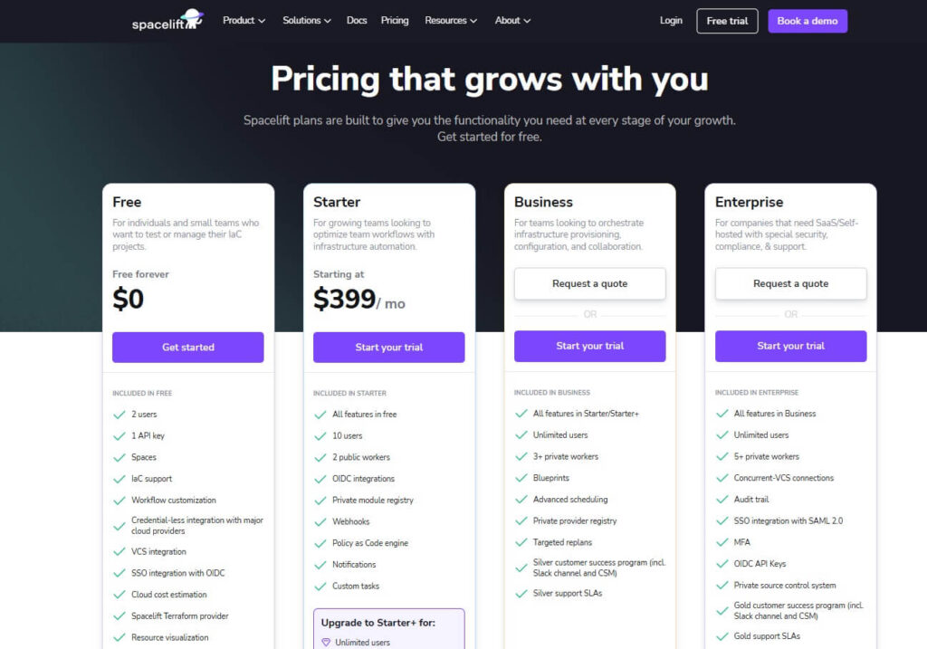Expand the Product navigation dropdown
This screenshot has width=927, height=649.
tap(243, 20)
